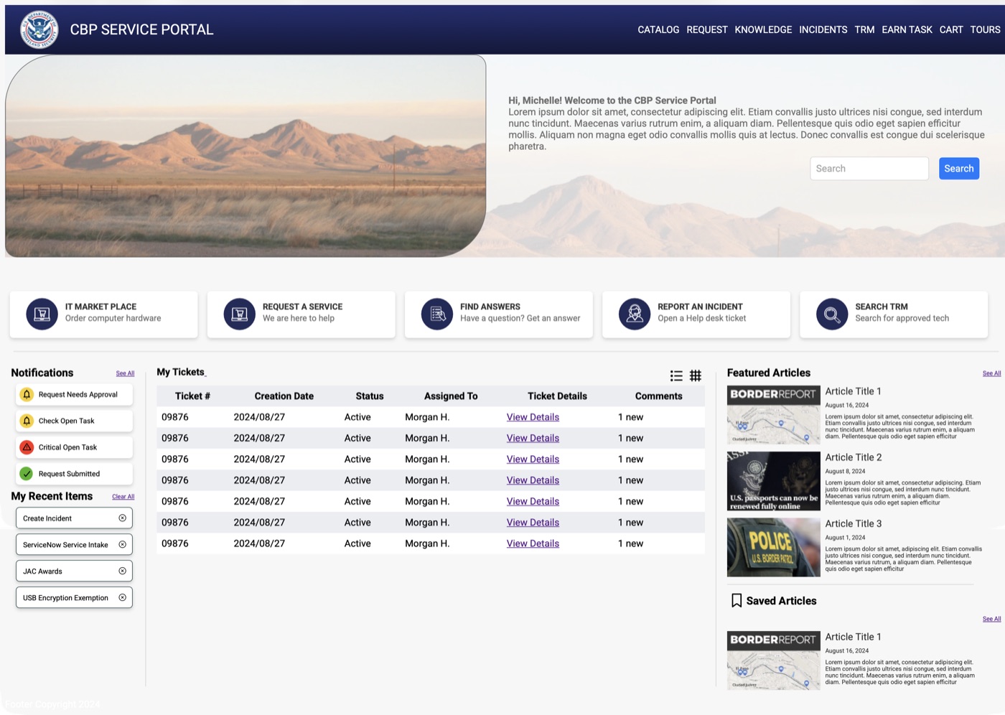Click red warning icon on Critical Open Task
Screen dimensions: 1005x715
(x=27, y=447)
